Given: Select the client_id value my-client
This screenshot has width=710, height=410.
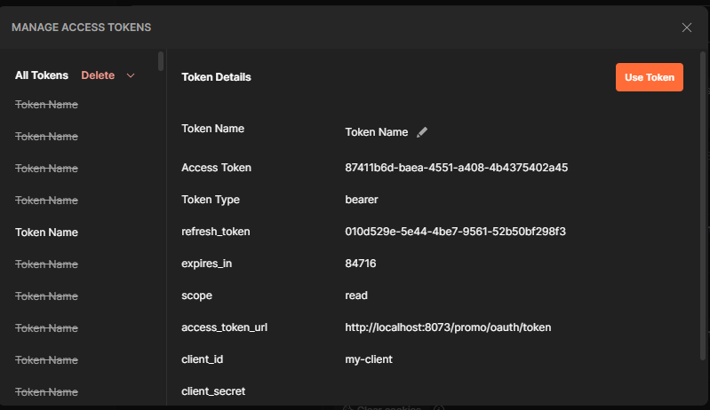Looking at the screenshot, I should (x=368, y=359).
